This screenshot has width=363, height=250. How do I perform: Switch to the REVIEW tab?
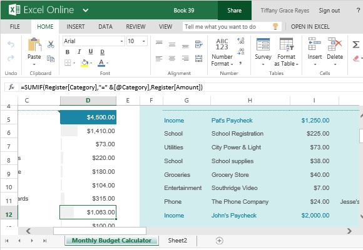(136, 27)
